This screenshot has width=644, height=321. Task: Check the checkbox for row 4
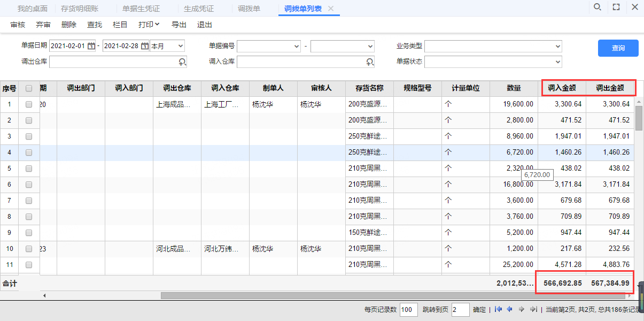click(29, 152)
